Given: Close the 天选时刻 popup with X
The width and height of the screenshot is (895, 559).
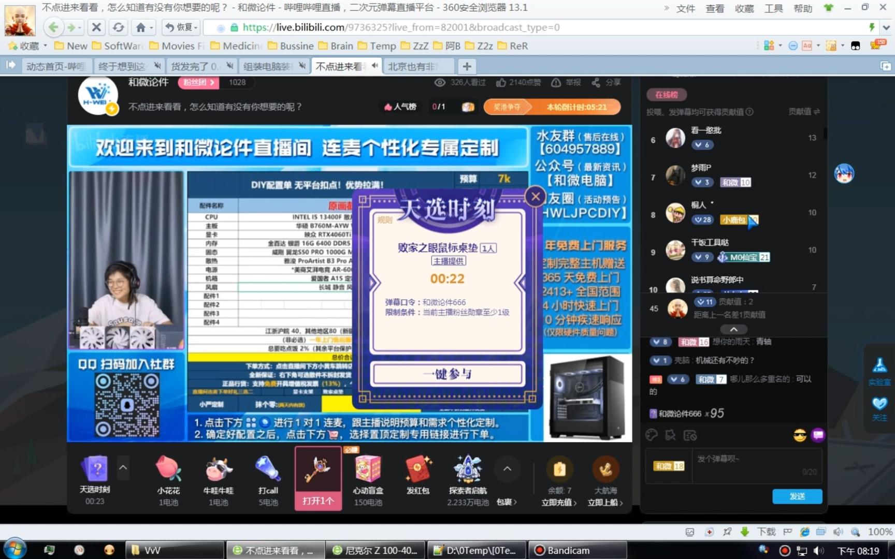Looking at the screenshot, I should coord(536,197).
